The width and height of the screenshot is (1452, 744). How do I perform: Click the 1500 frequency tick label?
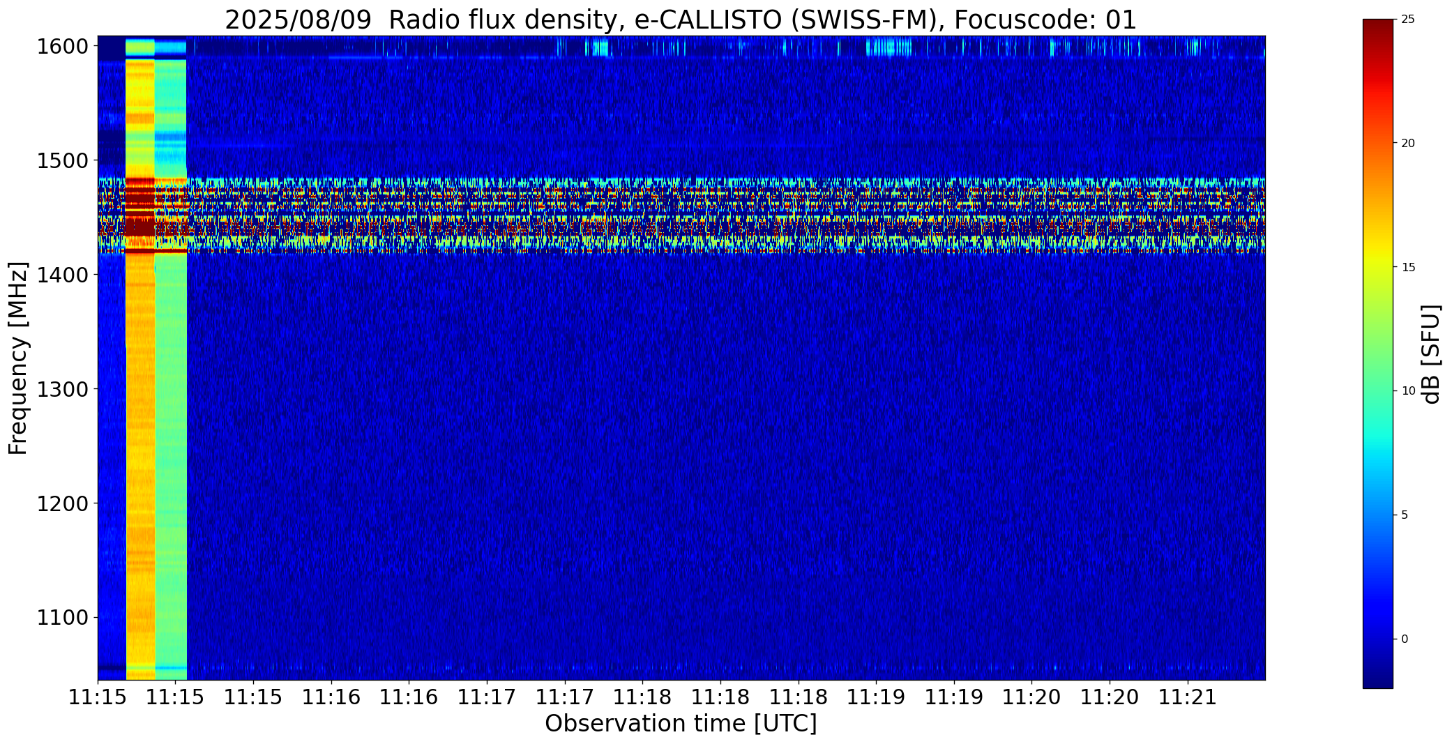pyautogui.click(x=62, y=161)
